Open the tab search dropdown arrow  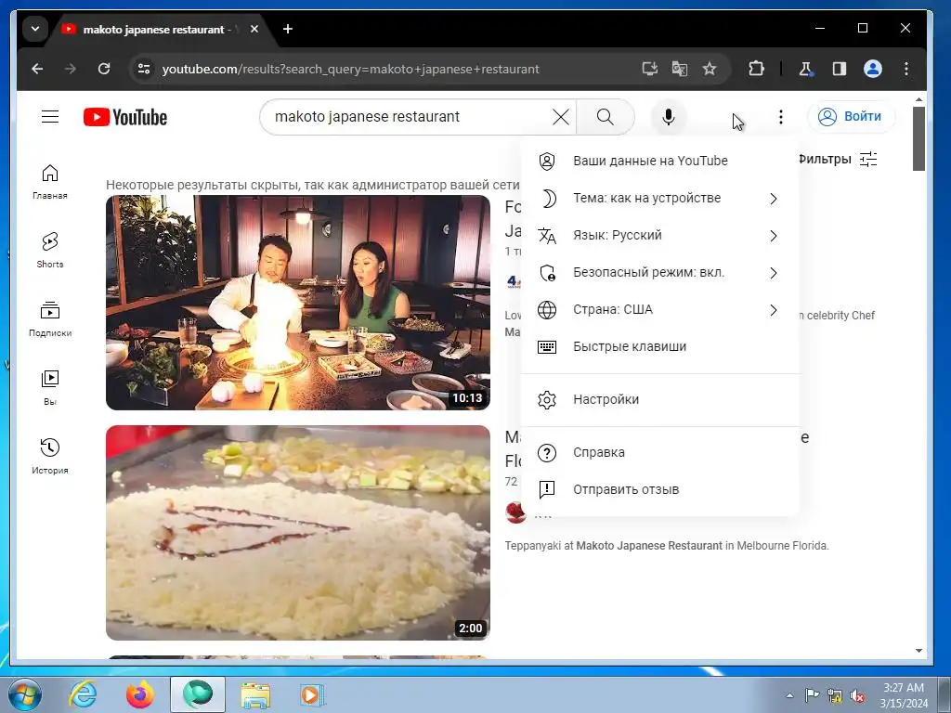[x=35, y=29]
